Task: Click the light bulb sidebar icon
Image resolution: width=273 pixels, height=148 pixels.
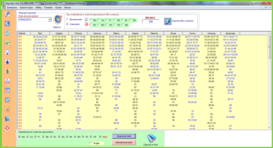Action: (x=7, y=52)
